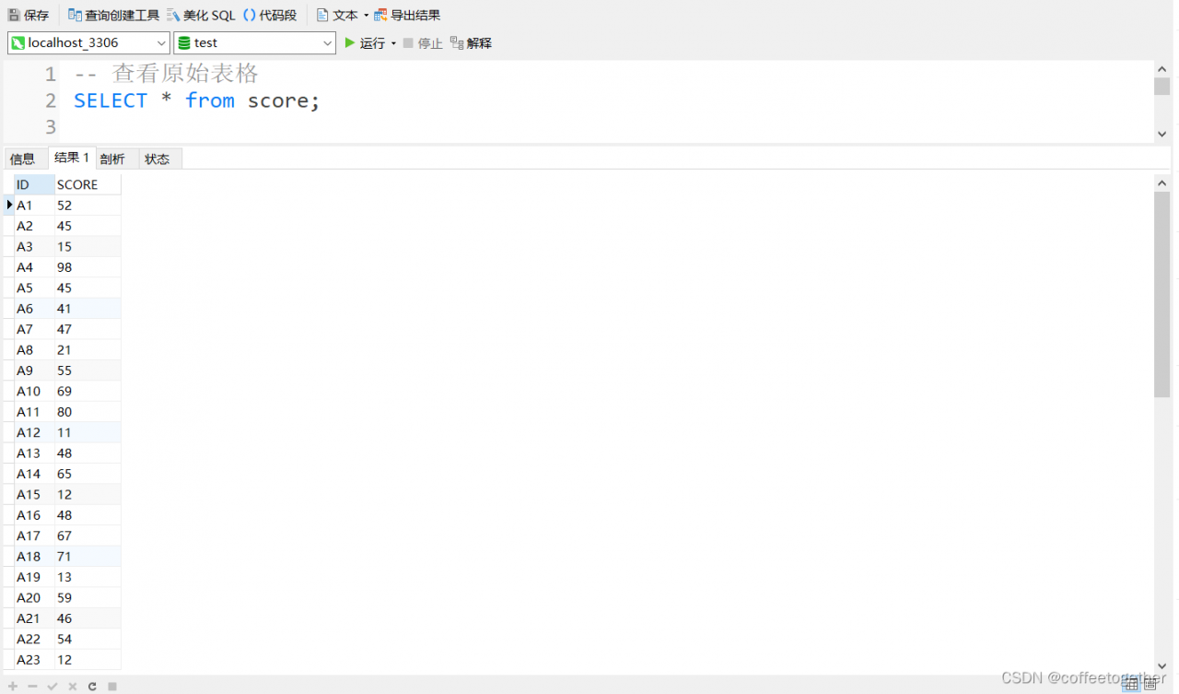Click the SQL editor scrollbar down arrow
This screenshot has width=1179, height=694.
(x=1161, y=134)
